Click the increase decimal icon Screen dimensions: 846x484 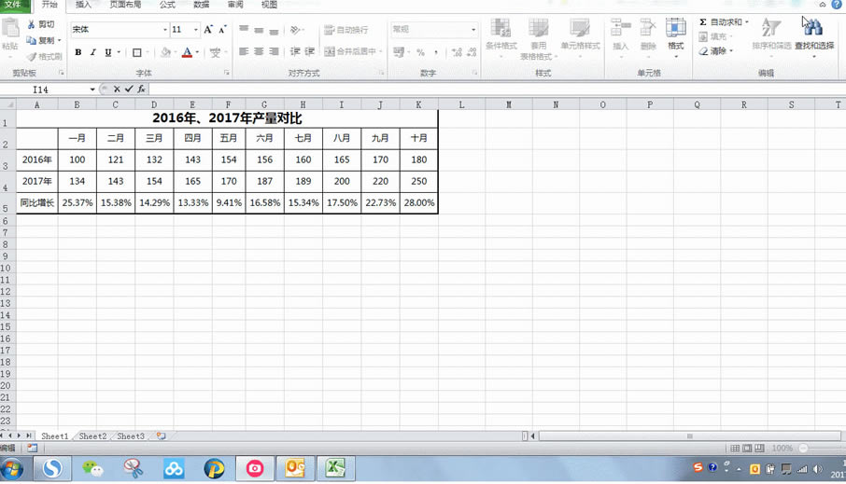click(457, 52)
